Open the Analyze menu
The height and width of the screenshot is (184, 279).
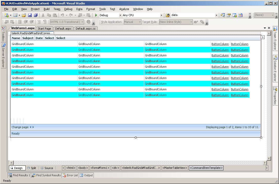point(124,9)
